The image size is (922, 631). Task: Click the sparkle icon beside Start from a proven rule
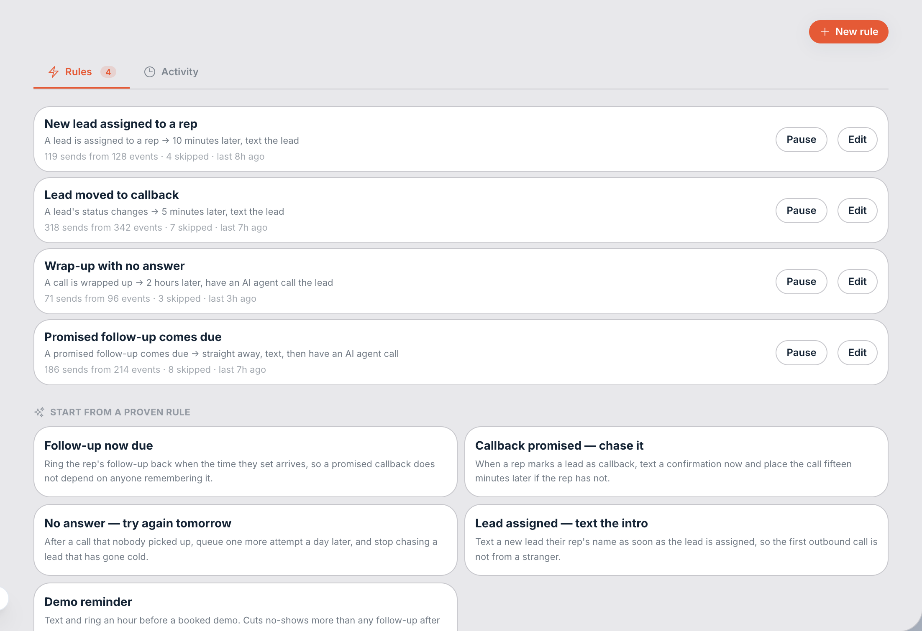(x=39, y=412)
